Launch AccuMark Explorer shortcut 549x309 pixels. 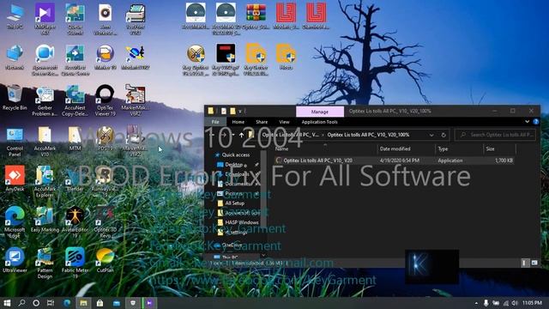click(45, 182)
